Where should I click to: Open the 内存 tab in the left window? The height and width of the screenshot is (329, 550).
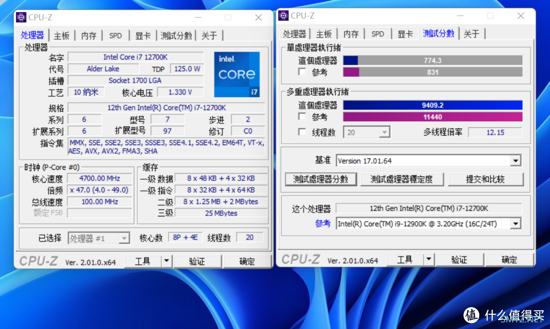tap(89, 36)
